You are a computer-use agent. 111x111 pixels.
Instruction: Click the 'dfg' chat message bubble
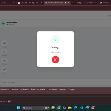4,43
